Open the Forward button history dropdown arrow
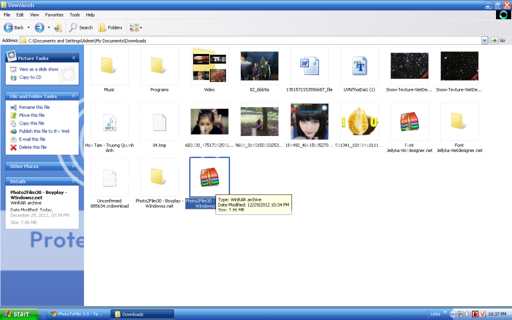512x320 pixels. (49, 28)
